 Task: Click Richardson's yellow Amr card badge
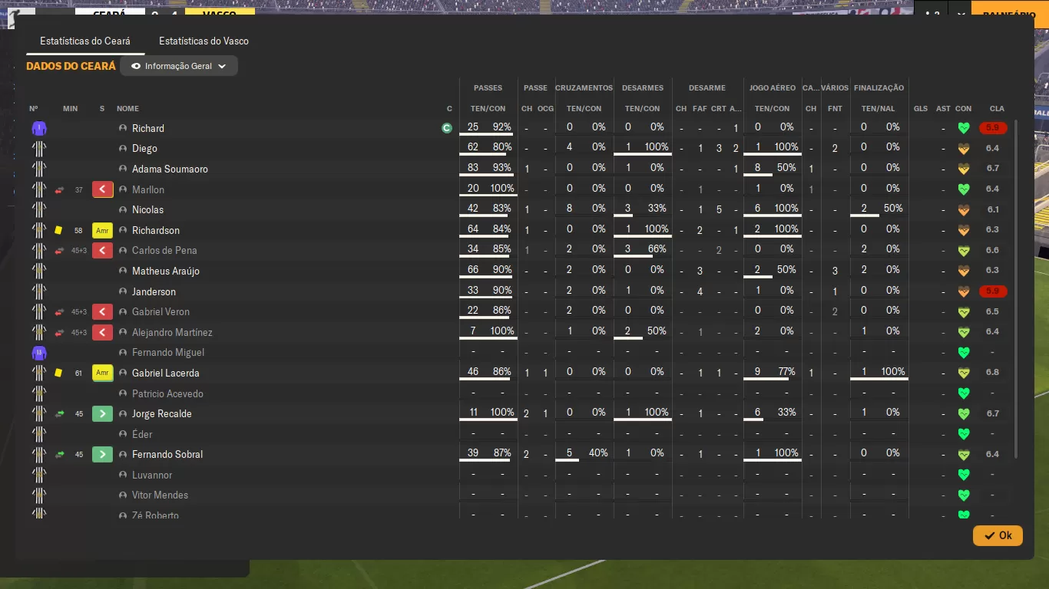coord(103,230)
